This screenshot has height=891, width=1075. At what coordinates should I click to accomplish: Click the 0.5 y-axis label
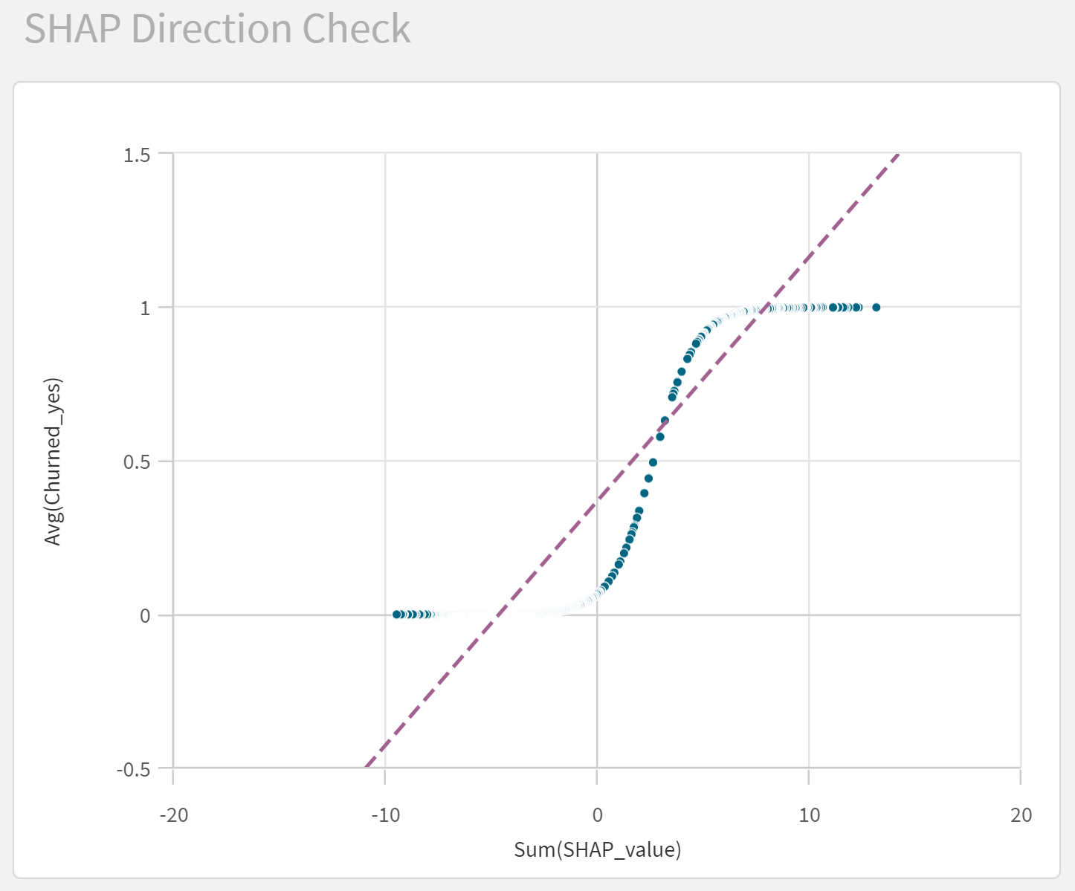138,461
